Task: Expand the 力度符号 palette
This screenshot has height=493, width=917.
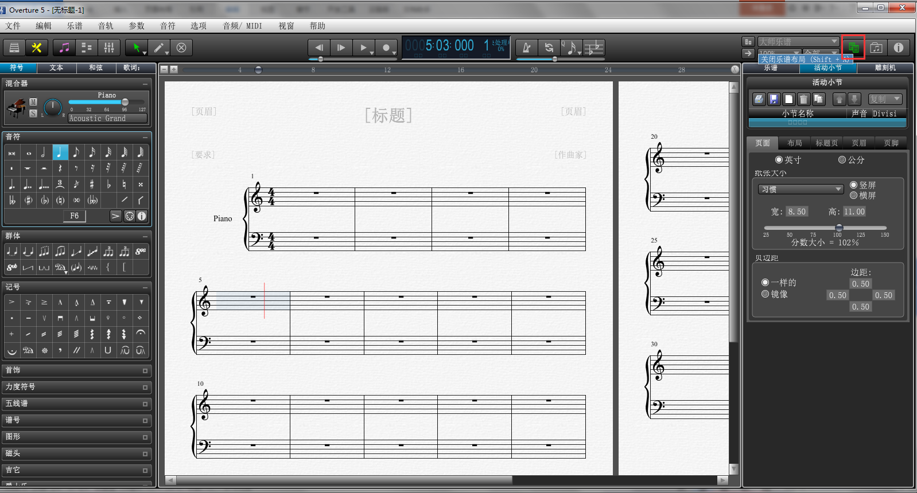Action: pyautogui.click(x=77, y=388)
